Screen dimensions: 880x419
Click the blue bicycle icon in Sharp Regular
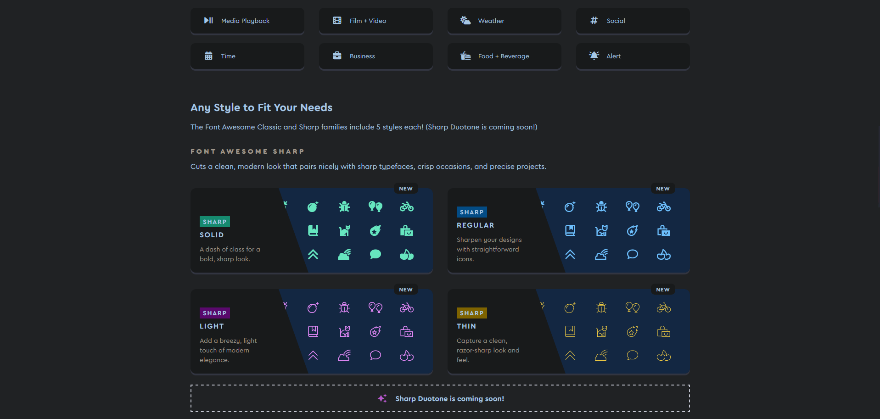click(x=663, y=207)
